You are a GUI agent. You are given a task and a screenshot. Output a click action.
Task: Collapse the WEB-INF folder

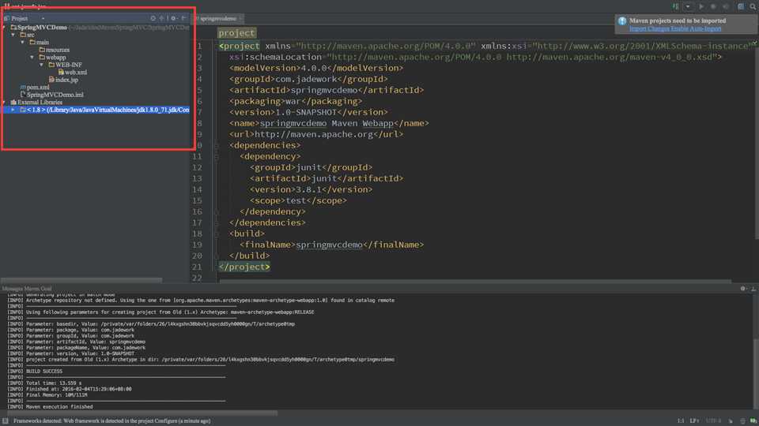42,65
